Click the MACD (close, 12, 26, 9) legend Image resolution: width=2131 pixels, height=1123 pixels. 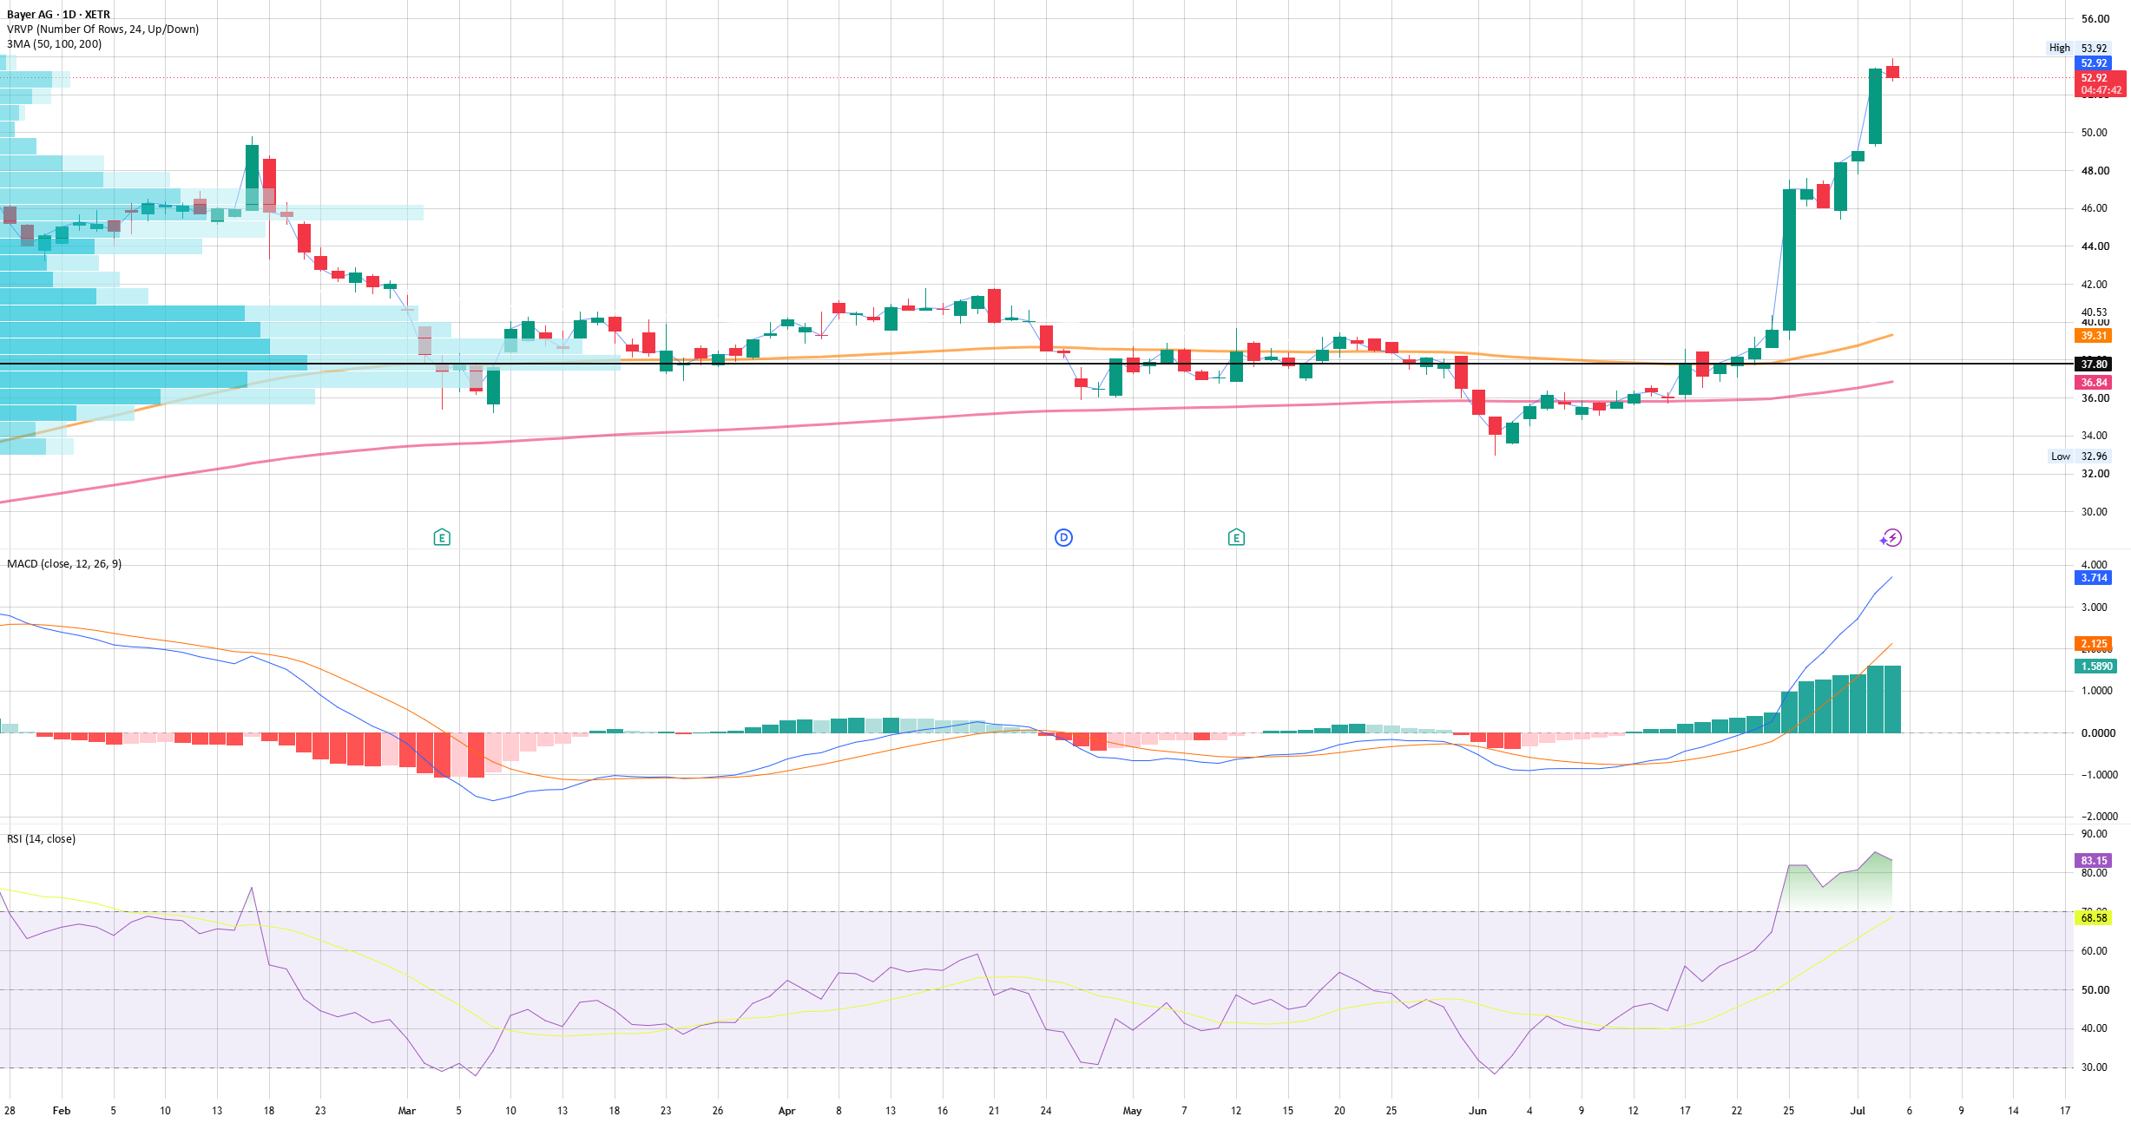[64, 564]
